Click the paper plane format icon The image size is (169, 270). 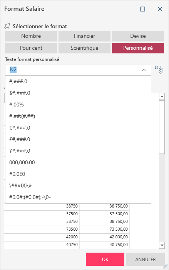[7, 26]
